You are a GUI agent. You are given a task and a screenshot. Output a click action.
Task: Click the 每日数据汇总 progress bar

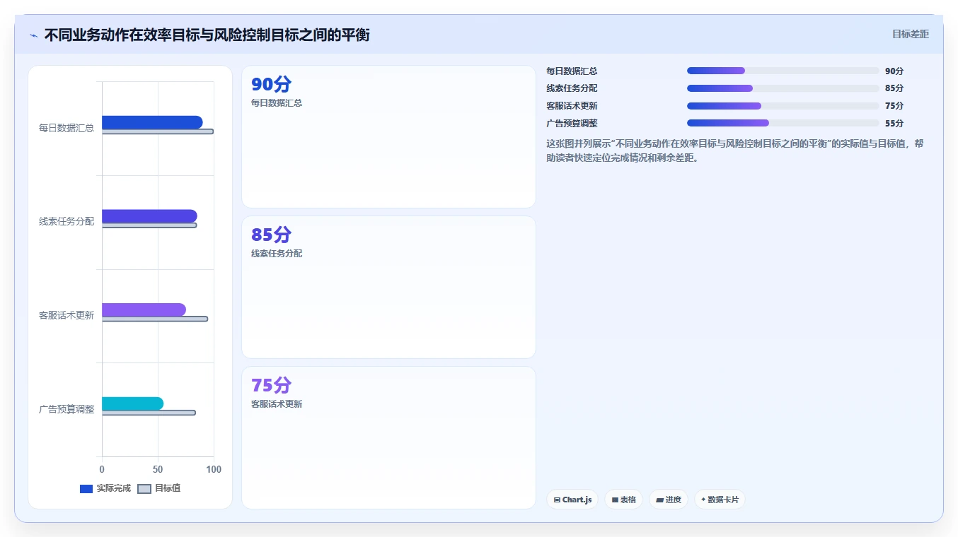[783, 71]
